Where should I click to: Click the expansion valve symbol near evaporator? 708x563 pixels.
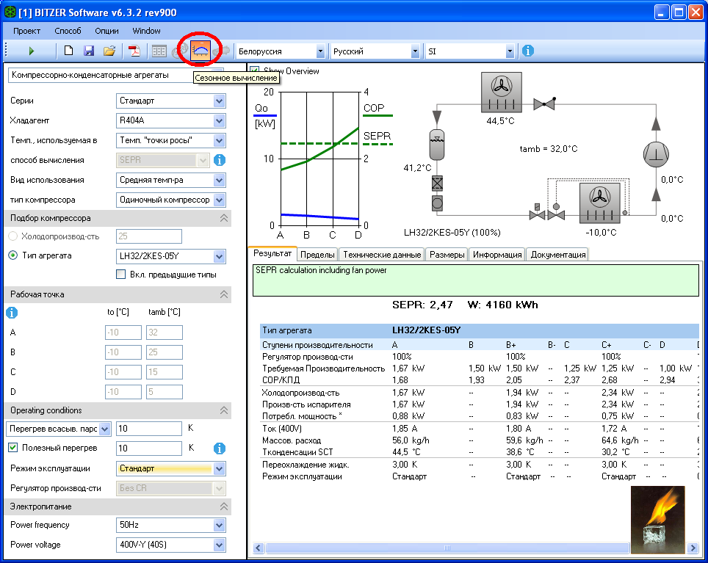[x=556, y=212]
